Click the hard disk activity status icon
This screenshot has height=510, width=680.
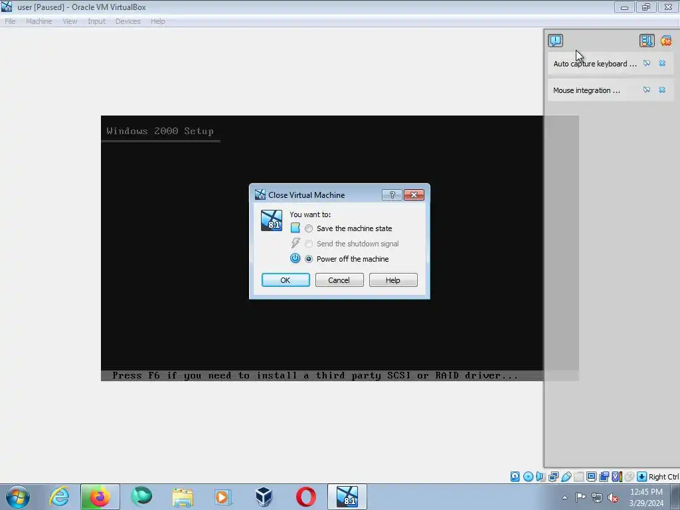(515, 477)
